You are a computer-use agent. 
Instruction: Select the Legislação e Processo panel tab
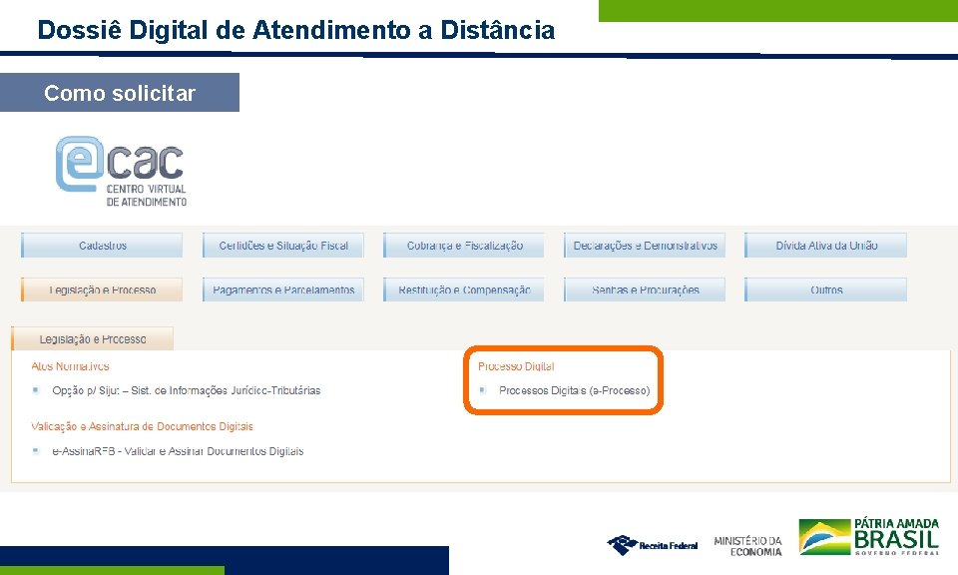[92, 338]
